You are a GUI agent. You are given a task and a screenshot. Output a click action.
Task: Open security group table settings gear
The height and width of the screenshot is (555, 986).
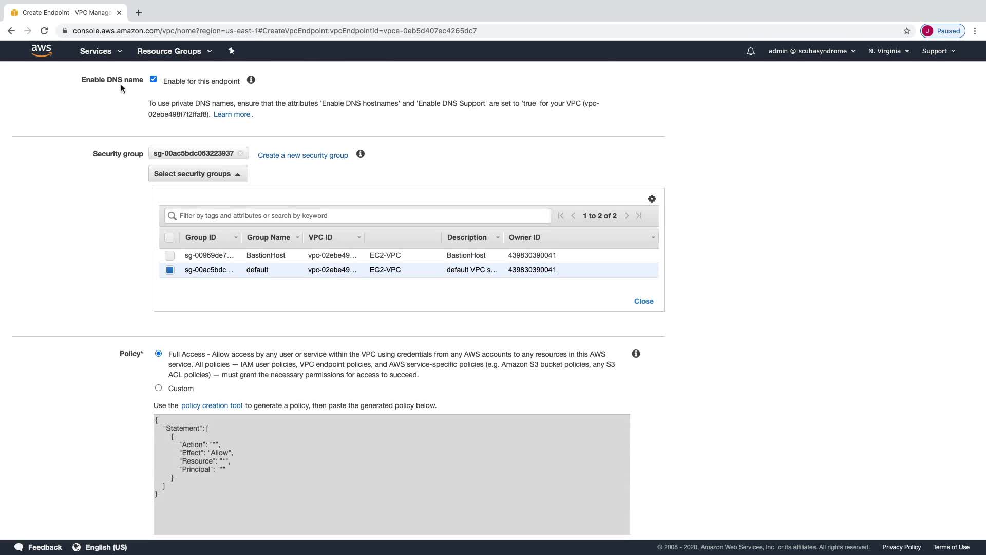click(652, 199)
